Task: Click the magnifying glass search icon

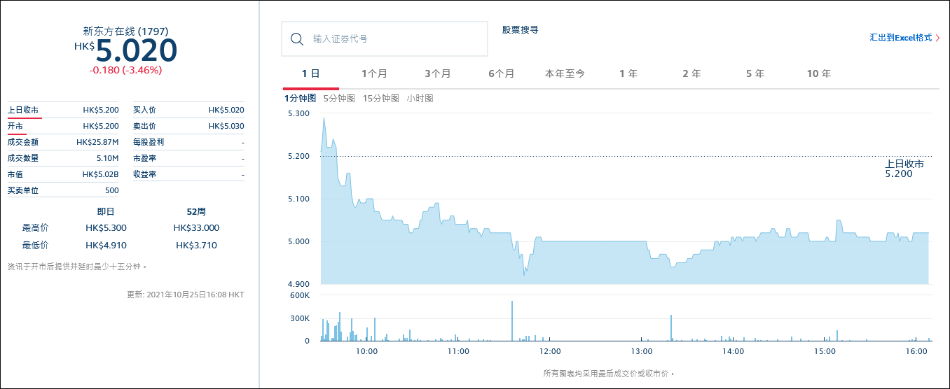Action: 296,38
